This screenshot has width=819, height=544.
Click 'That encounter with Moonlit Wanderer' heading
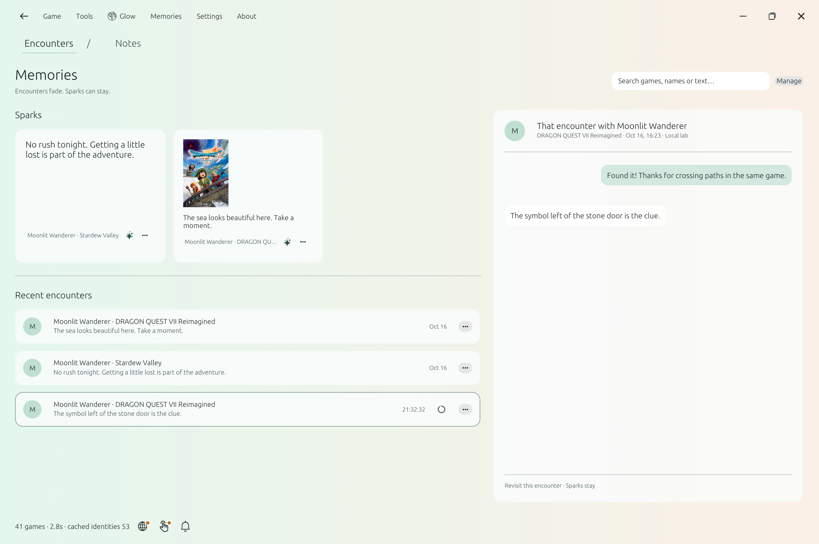(x=612, y=126)
